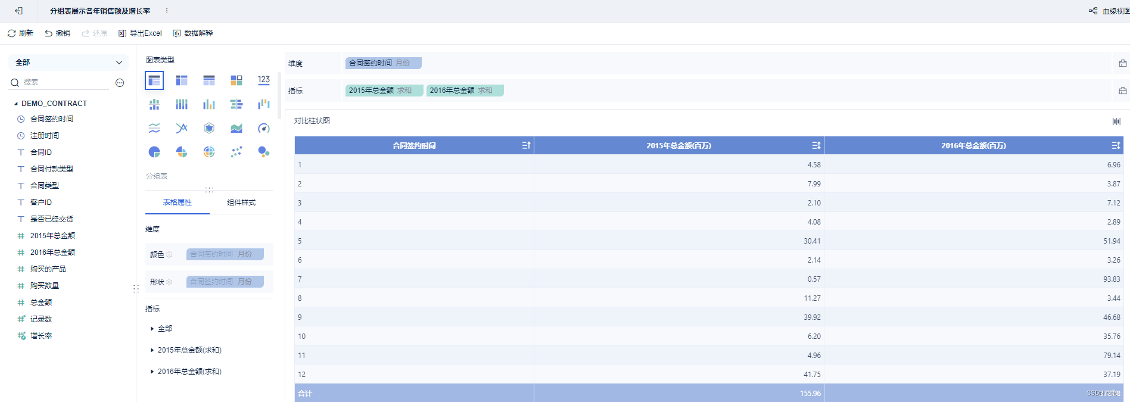Viewport: 1130px width, 402px height.
Task: Select the KPI 123 indicator card icon
Action: [264, 80]
